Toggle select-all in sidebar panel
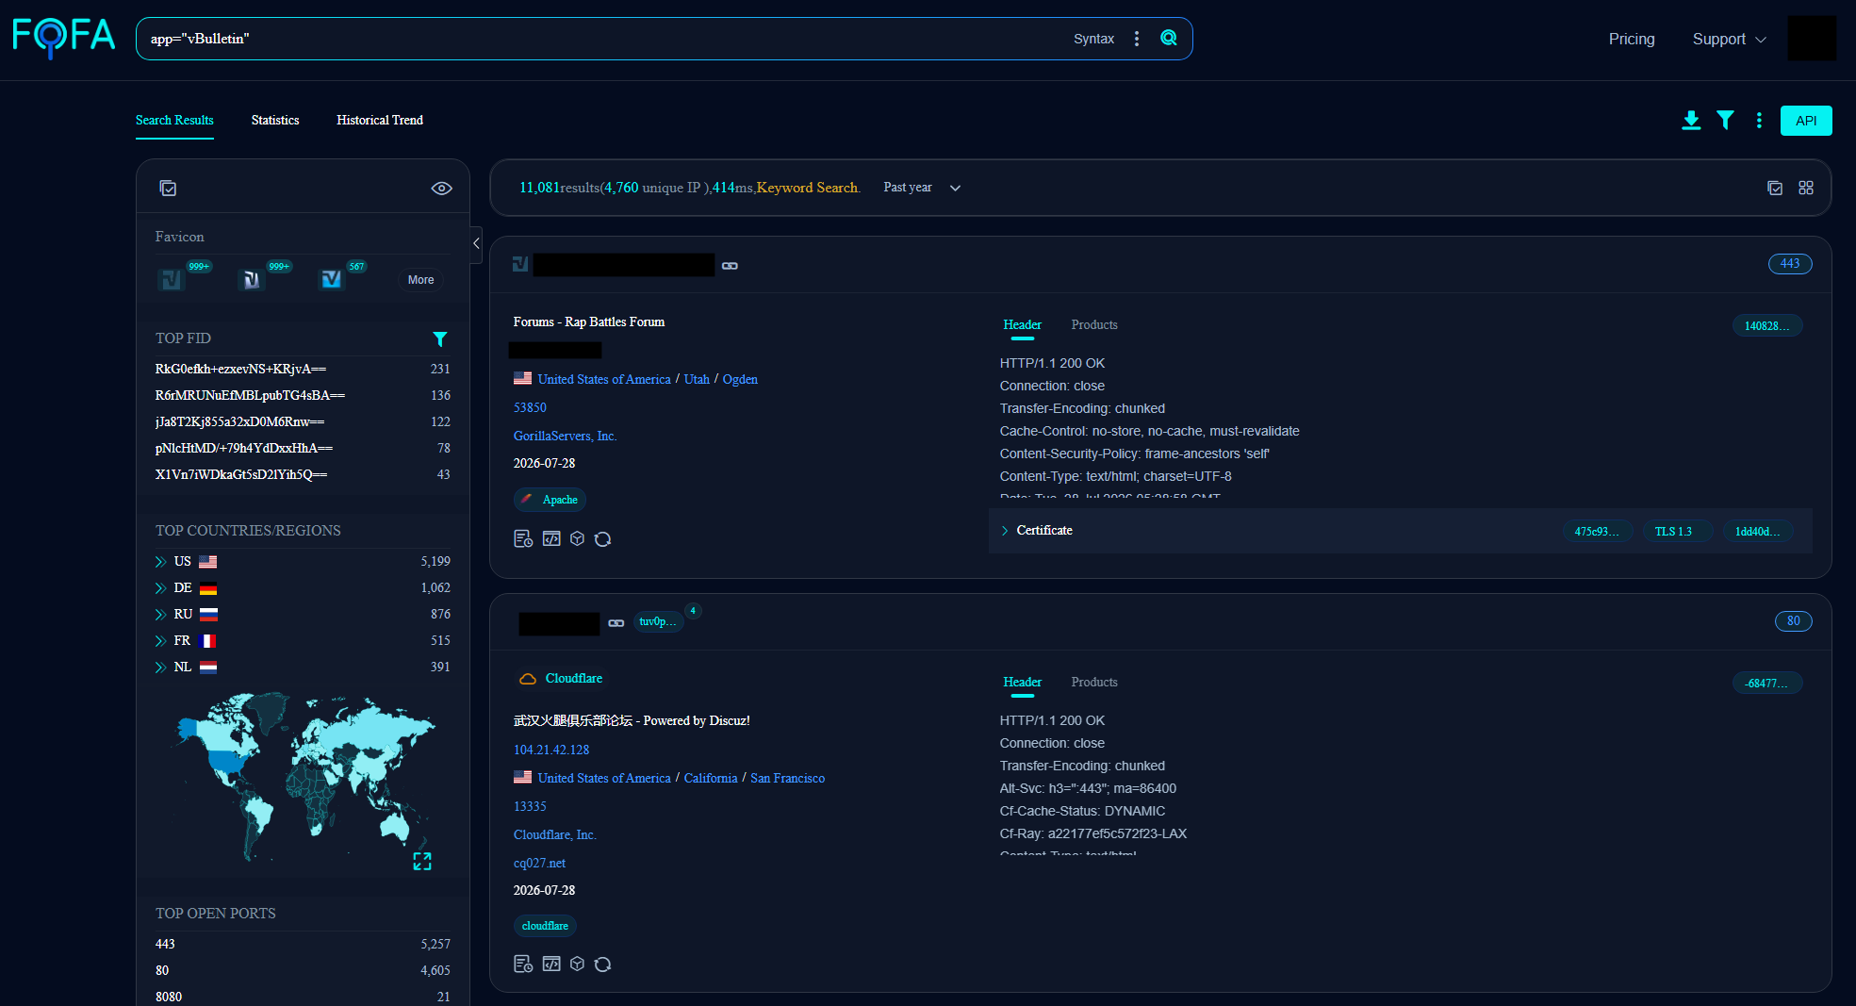 coord(168,189)
